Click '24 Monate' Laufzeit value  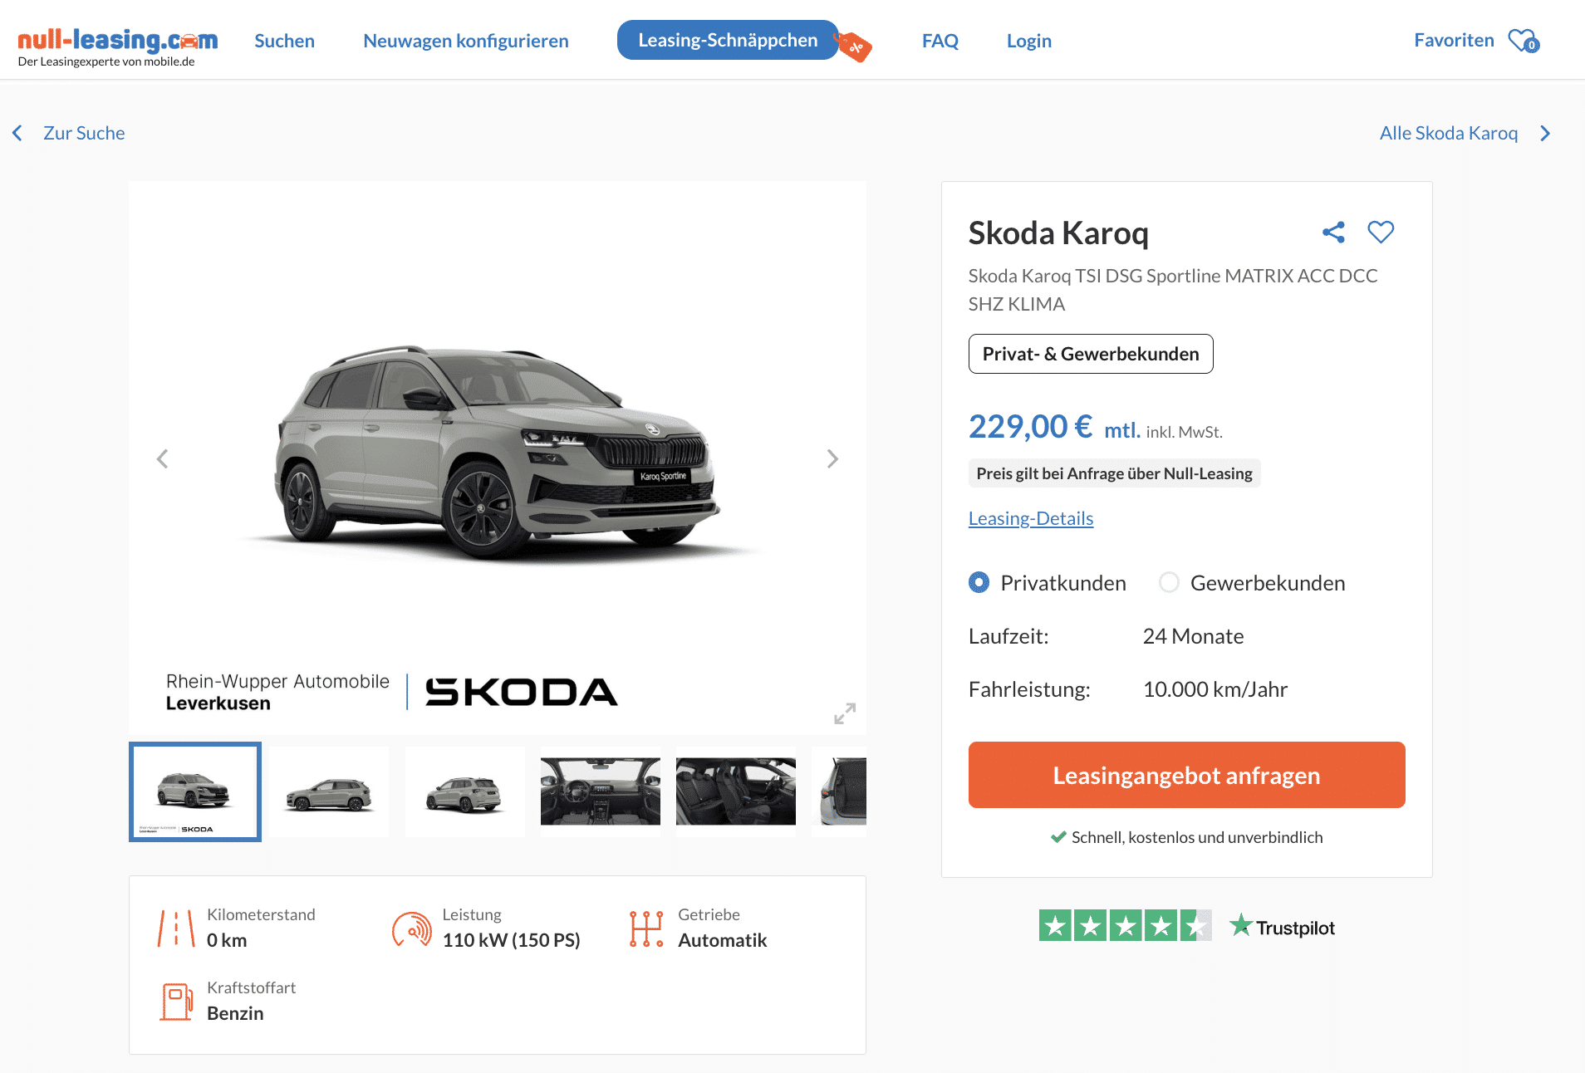pyautogui.click(x=1194, y=636)
